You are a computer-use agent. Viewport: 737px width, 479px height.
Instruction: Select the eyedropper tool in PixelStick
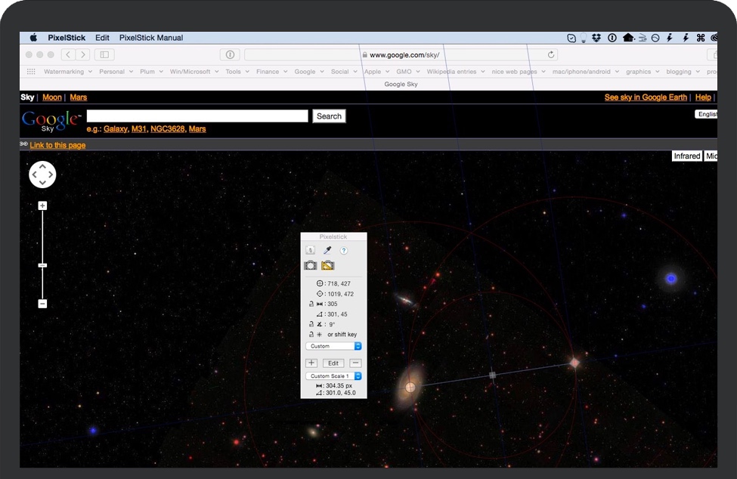pos(327,251)
